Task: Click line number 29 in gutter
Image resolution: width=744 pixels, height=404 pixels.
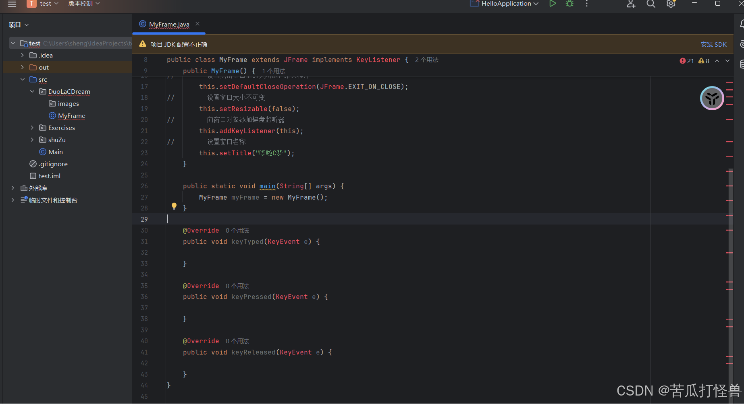Action: pyautogui.click(x=144, y=219)
